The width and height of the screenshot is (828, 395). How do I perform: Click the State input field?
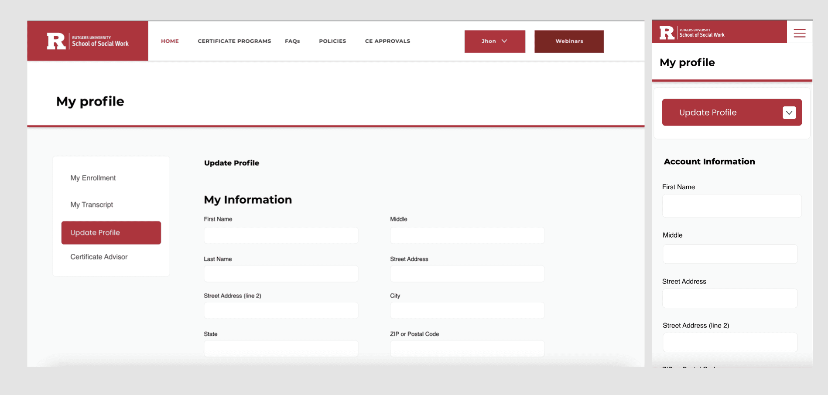tap(281, 349)
